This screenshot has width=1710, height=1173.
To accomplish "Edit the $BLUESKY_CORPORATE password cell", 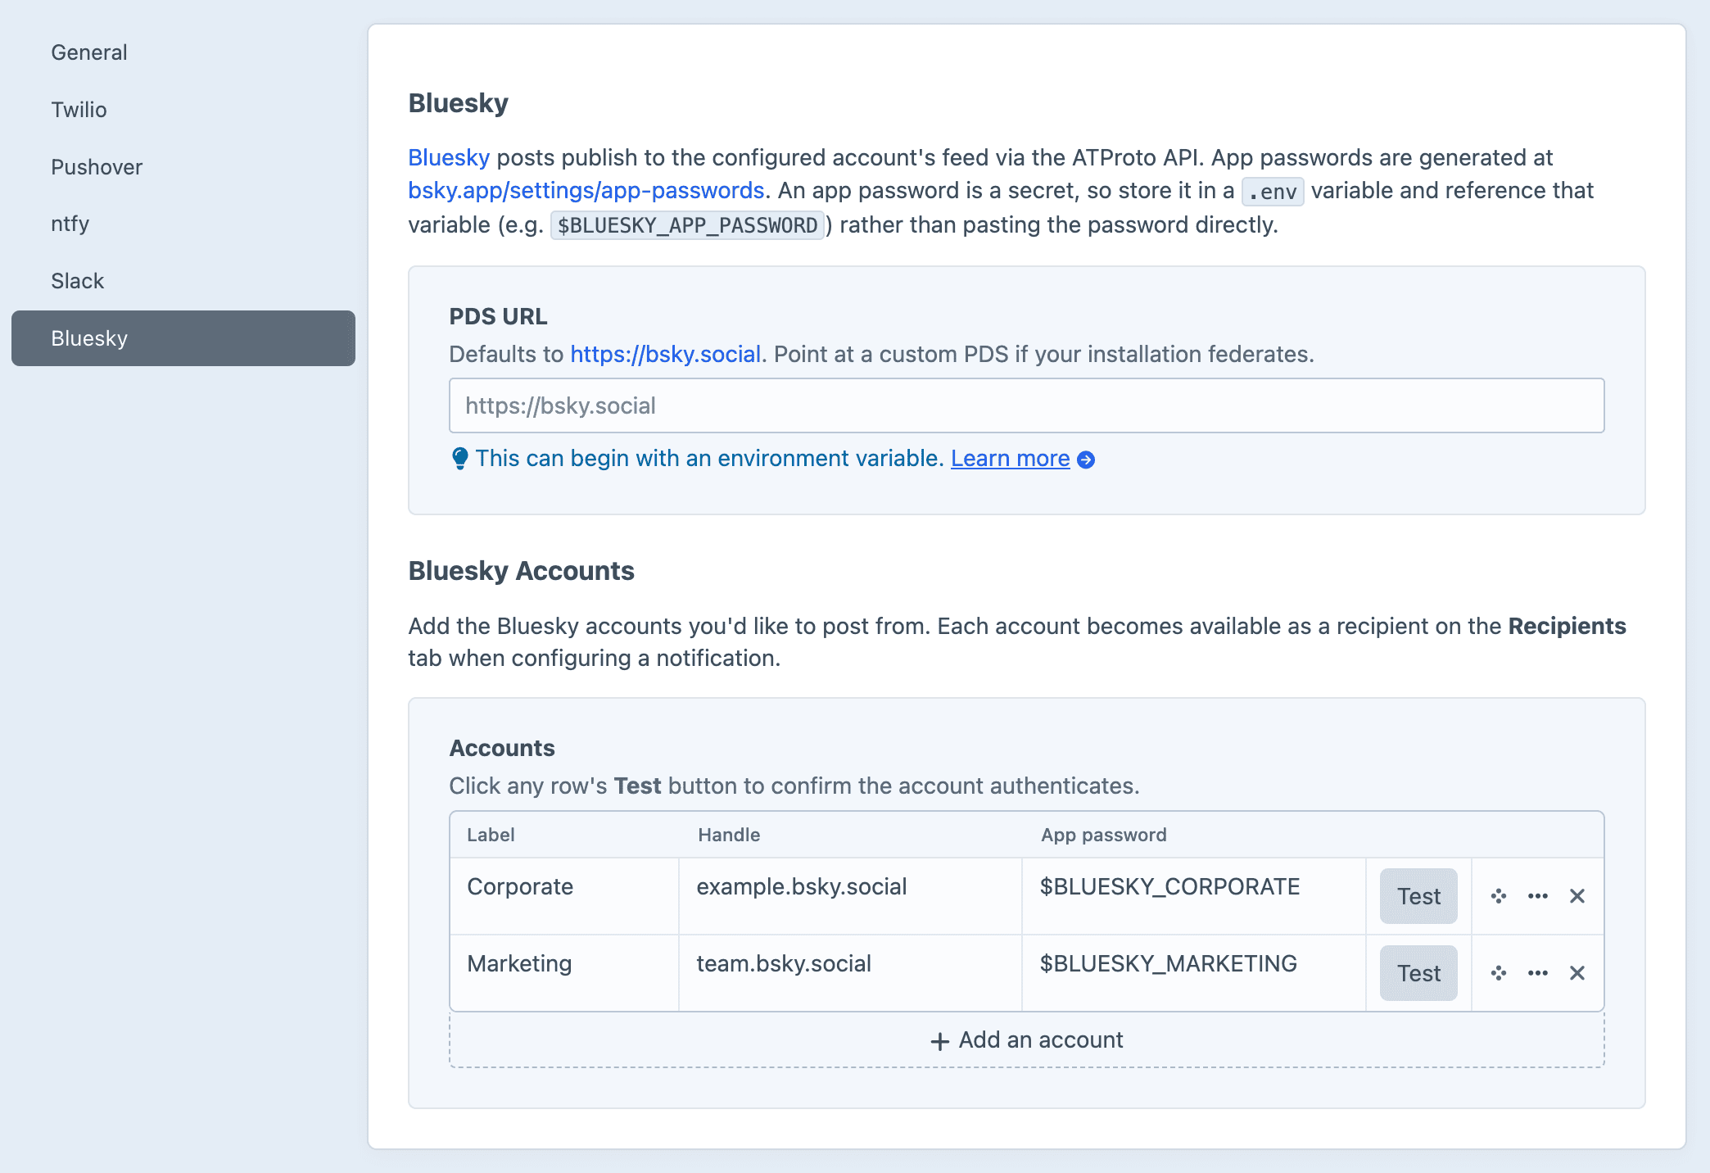I will (1194, 896).
